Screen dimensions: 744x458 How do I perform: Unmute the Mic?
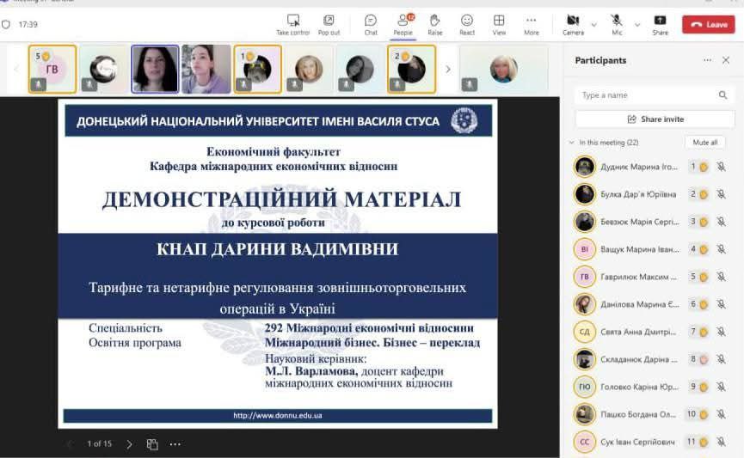tap(617, 25)
